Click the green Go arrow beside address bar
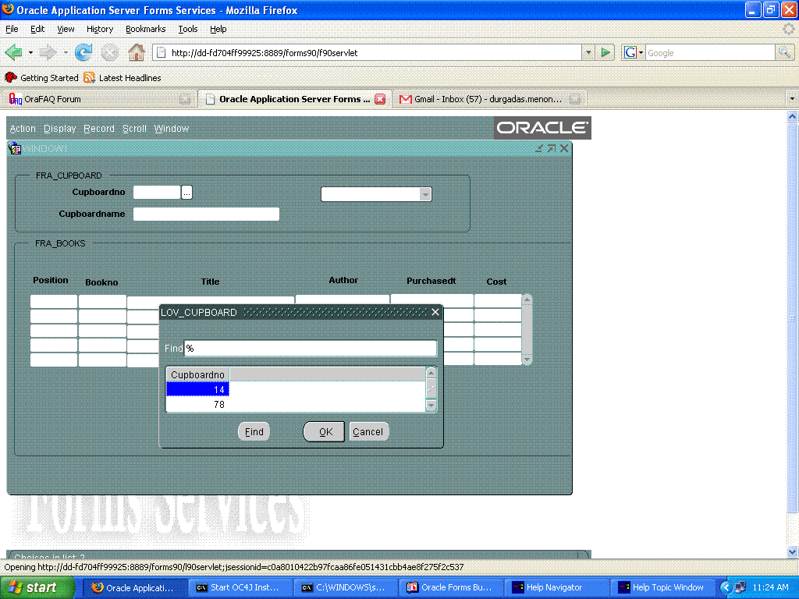The height and width of the screenshot is (599, 799). [x=605, y=52]
